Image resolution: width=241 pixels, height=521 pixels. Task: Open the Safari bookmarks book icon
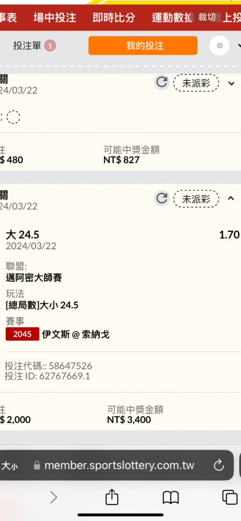coord(171,498)
